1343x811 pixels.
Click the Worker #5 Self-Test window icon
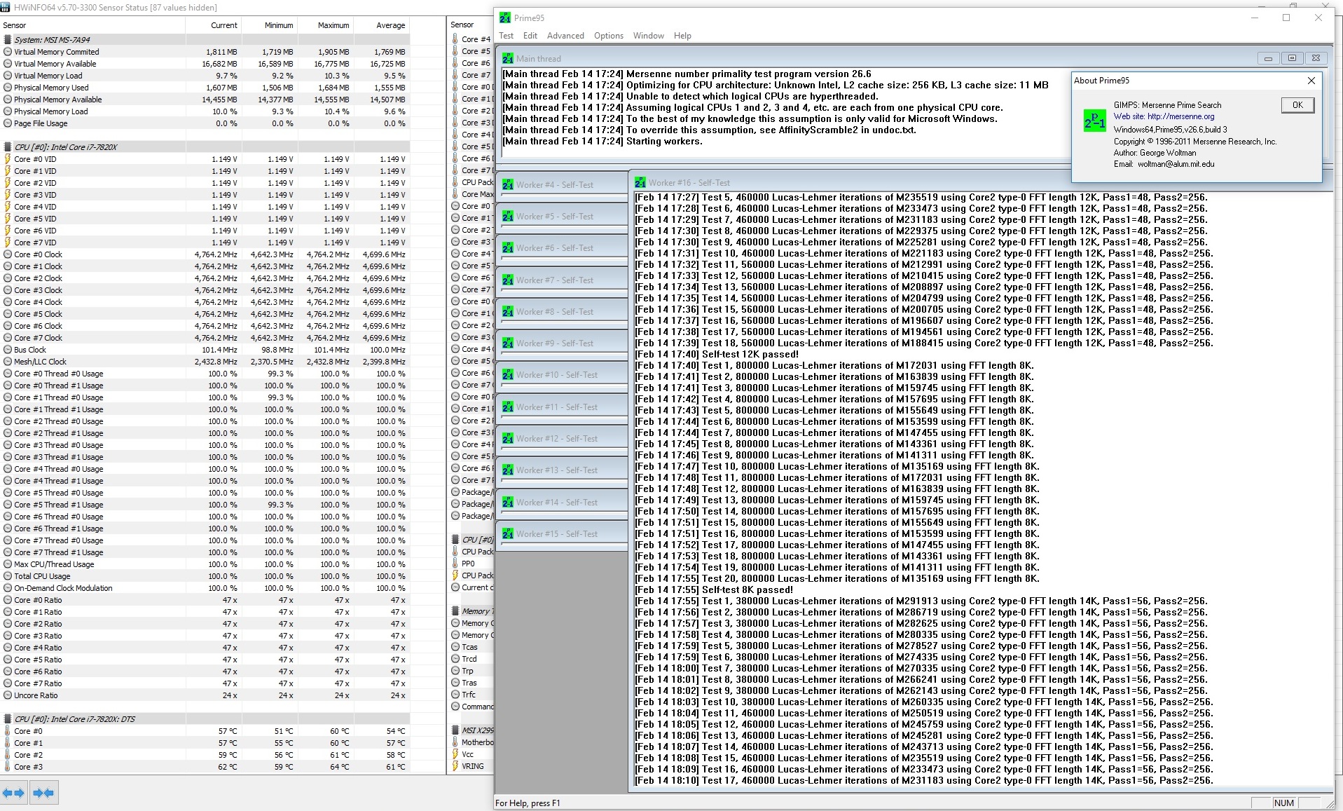point(508,217)
